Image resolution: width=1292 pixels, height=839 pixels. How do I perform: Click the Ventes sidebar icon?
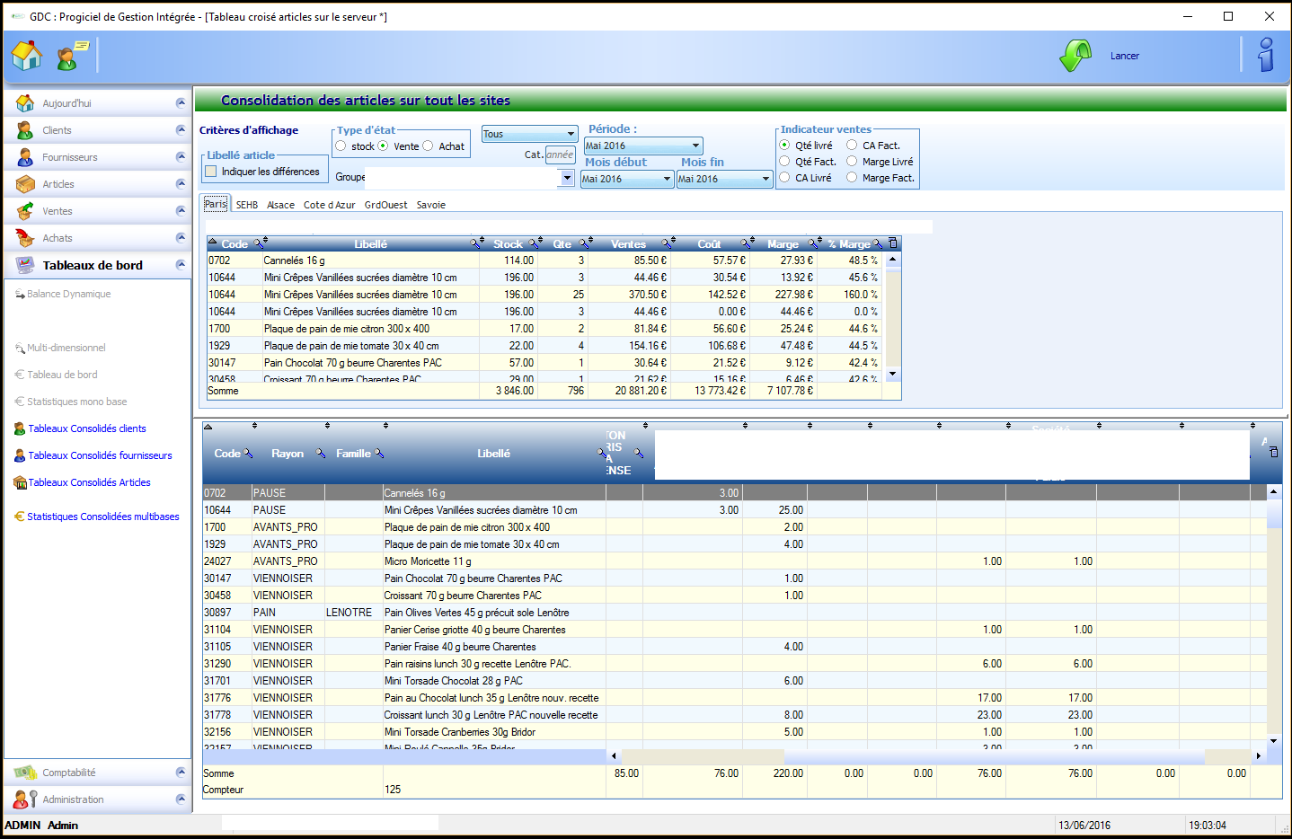pos(25,211)
